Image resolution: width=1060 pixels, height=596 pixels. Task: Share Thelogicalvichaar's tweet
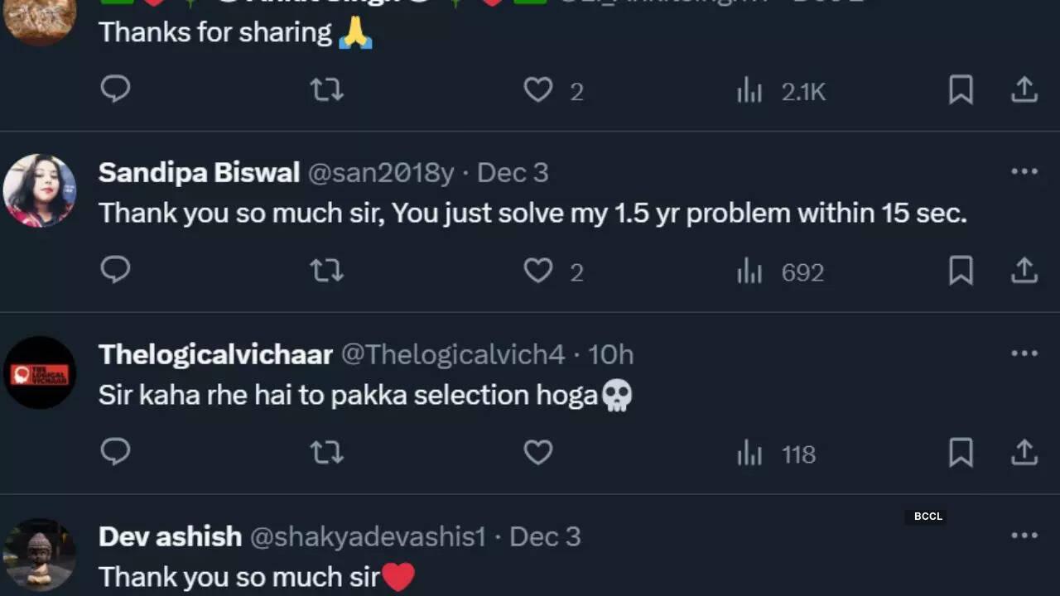[x=1024, y=452]
